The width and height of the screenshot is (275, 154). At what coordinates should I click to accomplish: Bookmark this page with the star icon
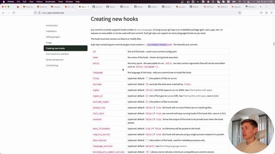(x=240, y=13)
